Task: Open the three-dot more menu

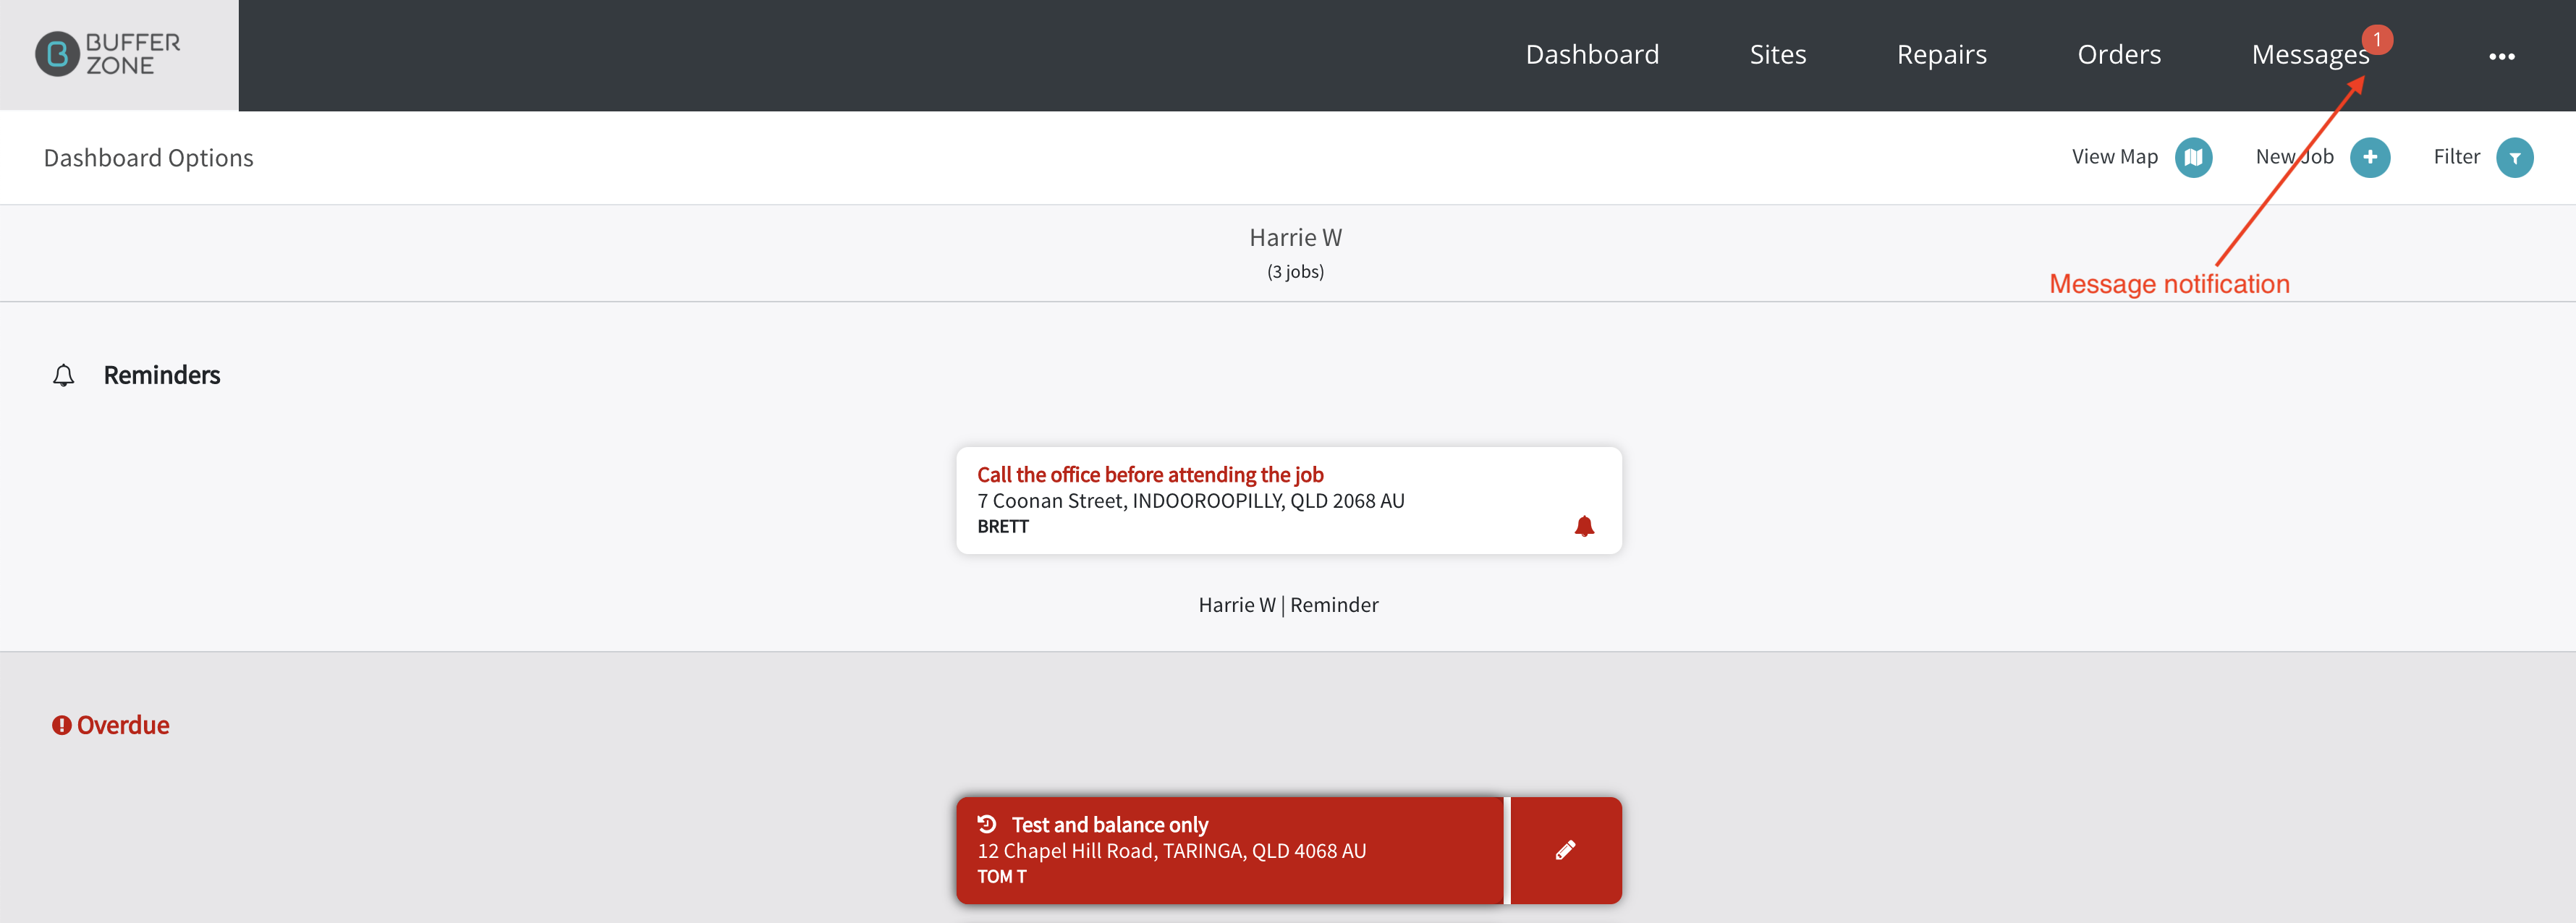Action: [x=2501, y=56]
